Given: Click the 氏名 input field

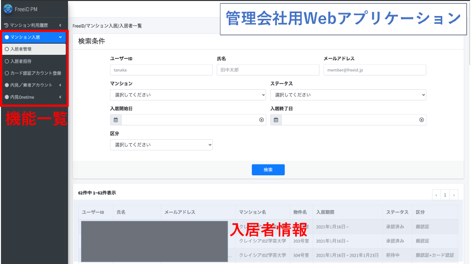Looking at the screenshot, I should coord(268,70).
